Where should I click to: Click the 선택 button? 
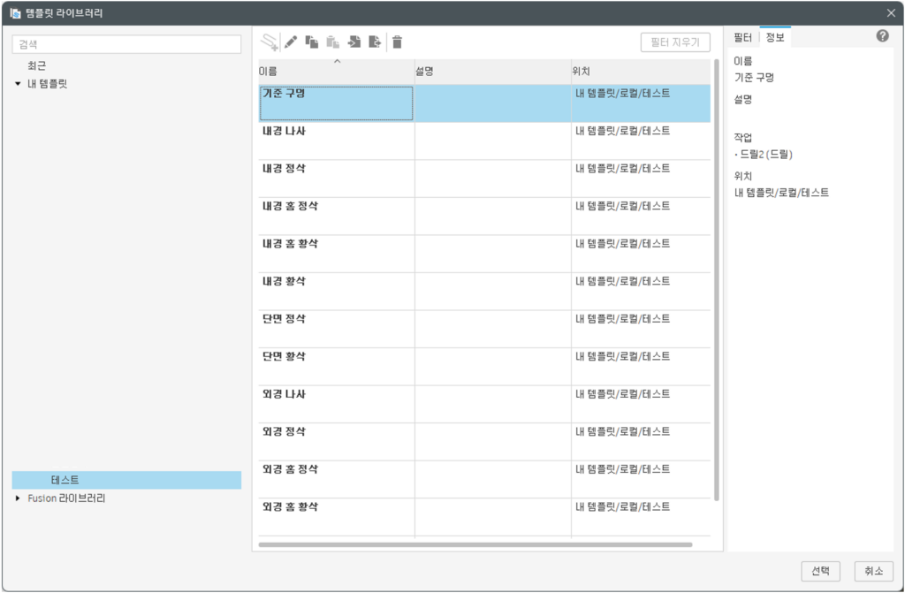coord(820,571)
